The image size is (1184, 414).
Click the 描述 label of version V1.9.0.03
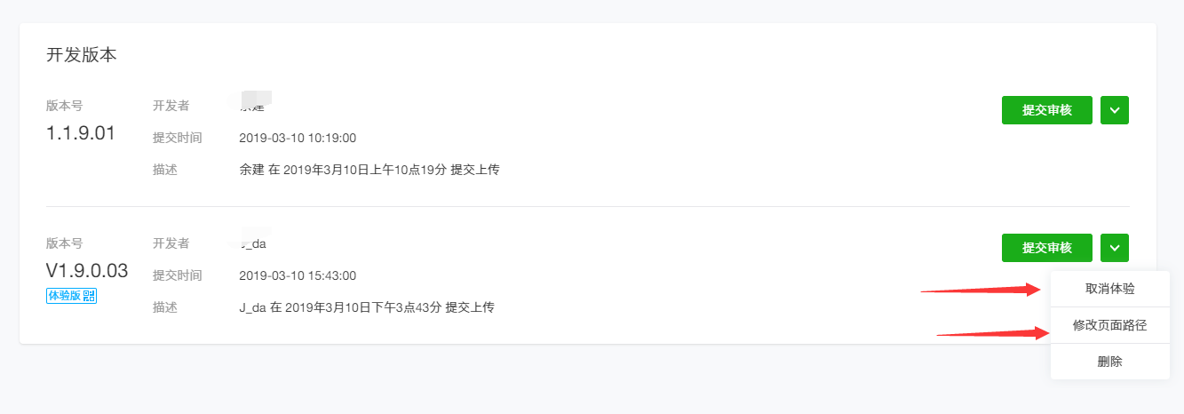(165, 307)
